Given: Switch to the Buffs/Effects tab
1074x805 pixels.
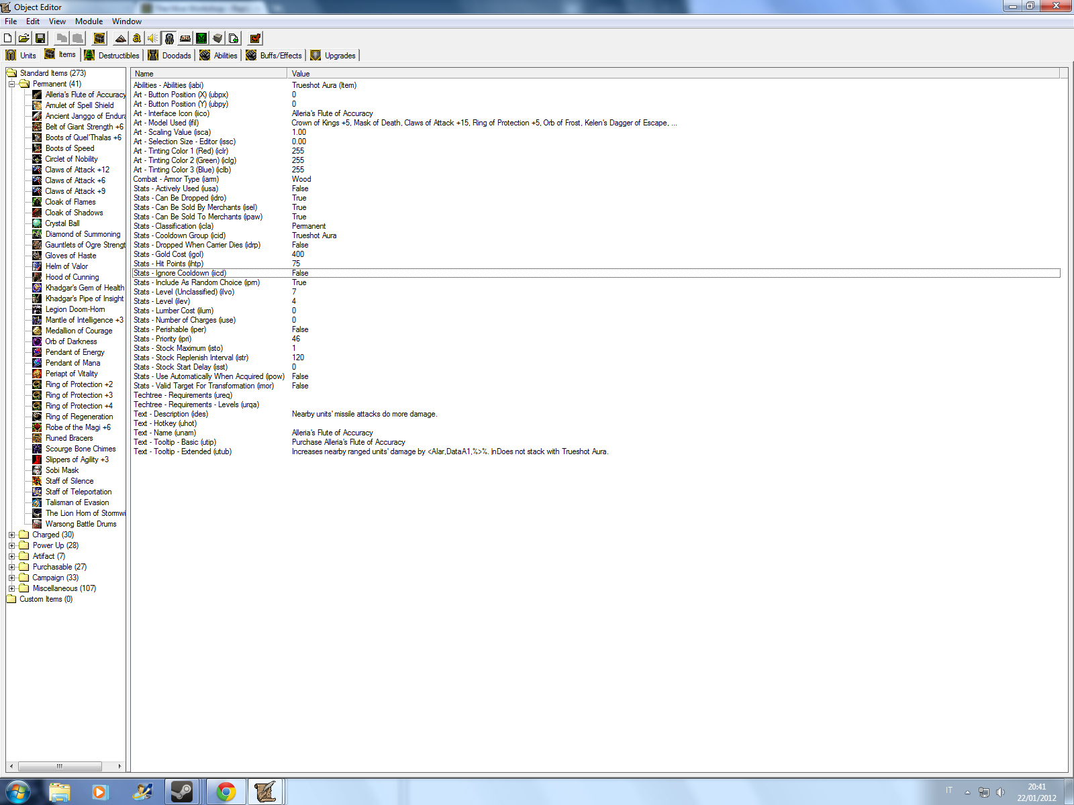Looking at the screenshot, I should (275, 55).
